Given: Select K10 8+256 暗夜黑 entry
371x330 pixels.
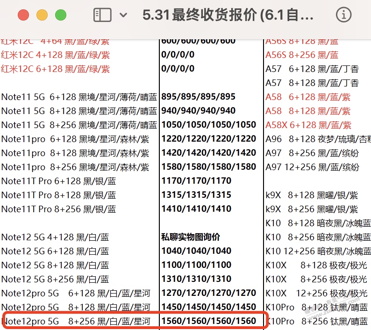Looking at the screenshot, I should tap(318, 237).
